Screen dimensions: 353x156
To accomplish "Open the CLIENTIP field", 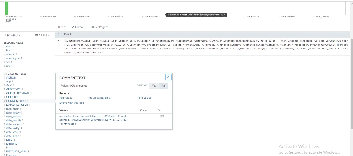I will tap(12, 97).
